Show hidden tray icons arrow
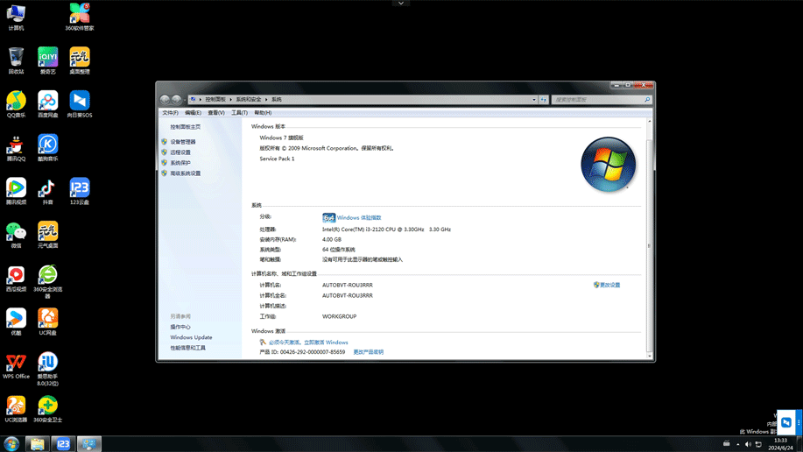 click(x=738, y=444)
